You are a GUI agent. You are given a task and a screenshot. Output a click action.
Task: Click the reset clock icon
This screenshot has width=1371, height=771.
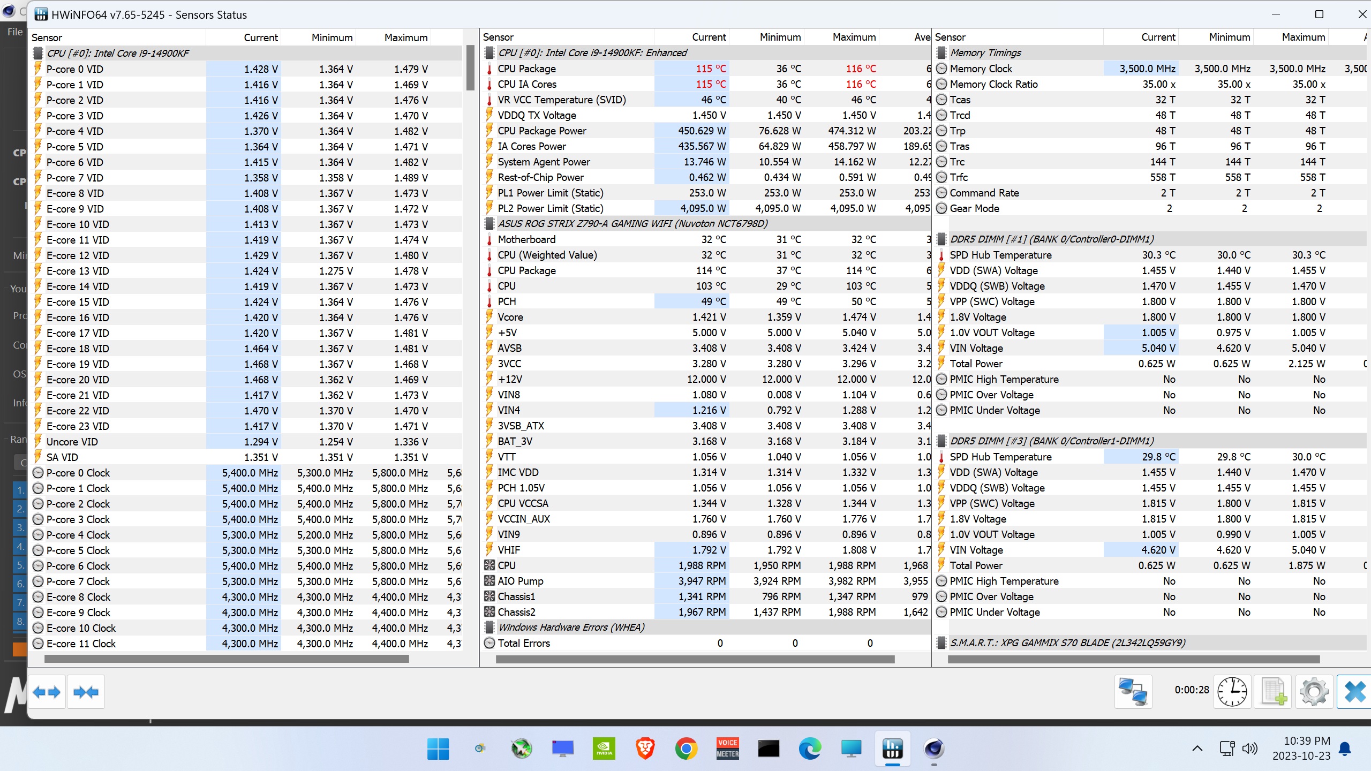pos(1232,692)
